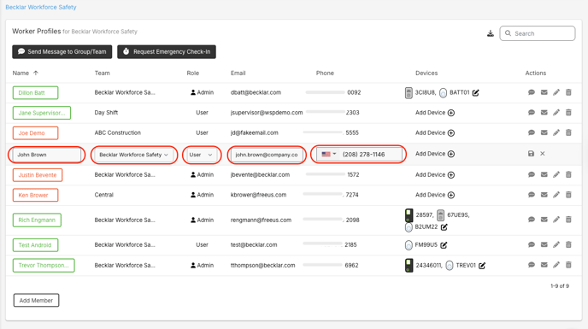Open chat for Justin Bevente
The width and height of the screenshot is (588, 329).
point(532,174)
